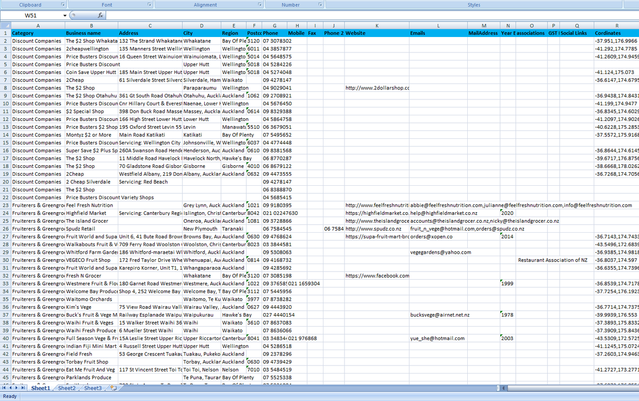Select the bucksvege@airnet.net.nz email cell

click(439, 315)
